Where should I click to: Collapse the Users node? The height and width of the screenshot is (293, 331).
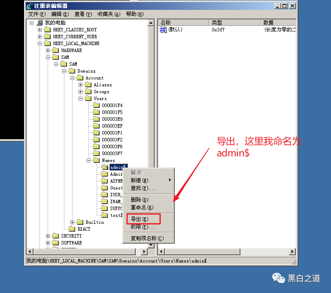(80, 99)
